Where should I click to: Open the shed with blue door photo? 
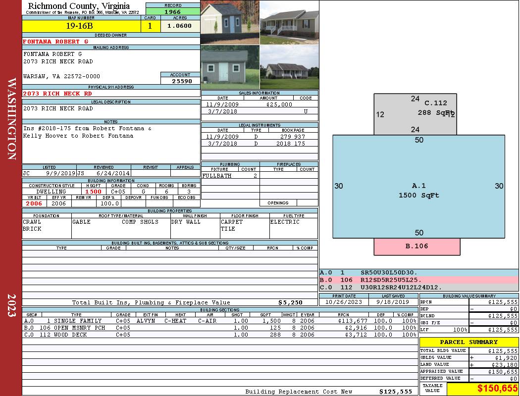point(230,22)
